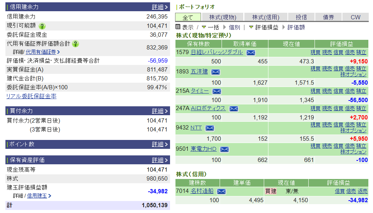Image resolution: width=373 pixels, height=213 pixels.
Task: Open the 株式(信用) portfolio tab
Action: pyautogui.click(x=266, y=17)
